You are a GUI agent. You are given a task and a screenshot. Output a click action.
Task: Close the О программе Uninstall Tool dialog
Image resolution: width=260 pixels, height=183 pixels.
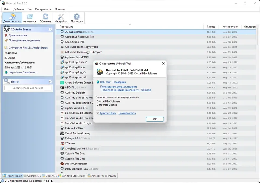tap(163, 63)
